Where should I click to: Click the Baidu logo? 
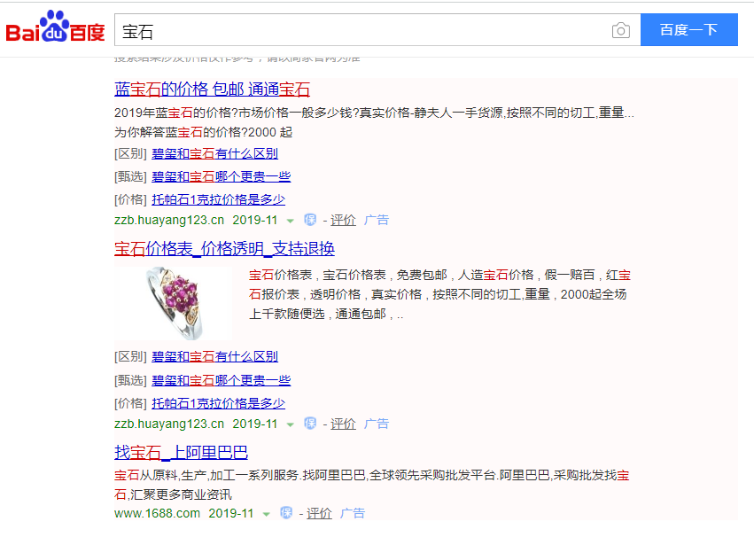(55, 27)
